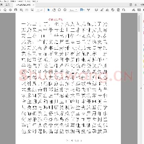Go to the previous page
Image resolution: width=144 pixels, height=144 pixels.
27,10
